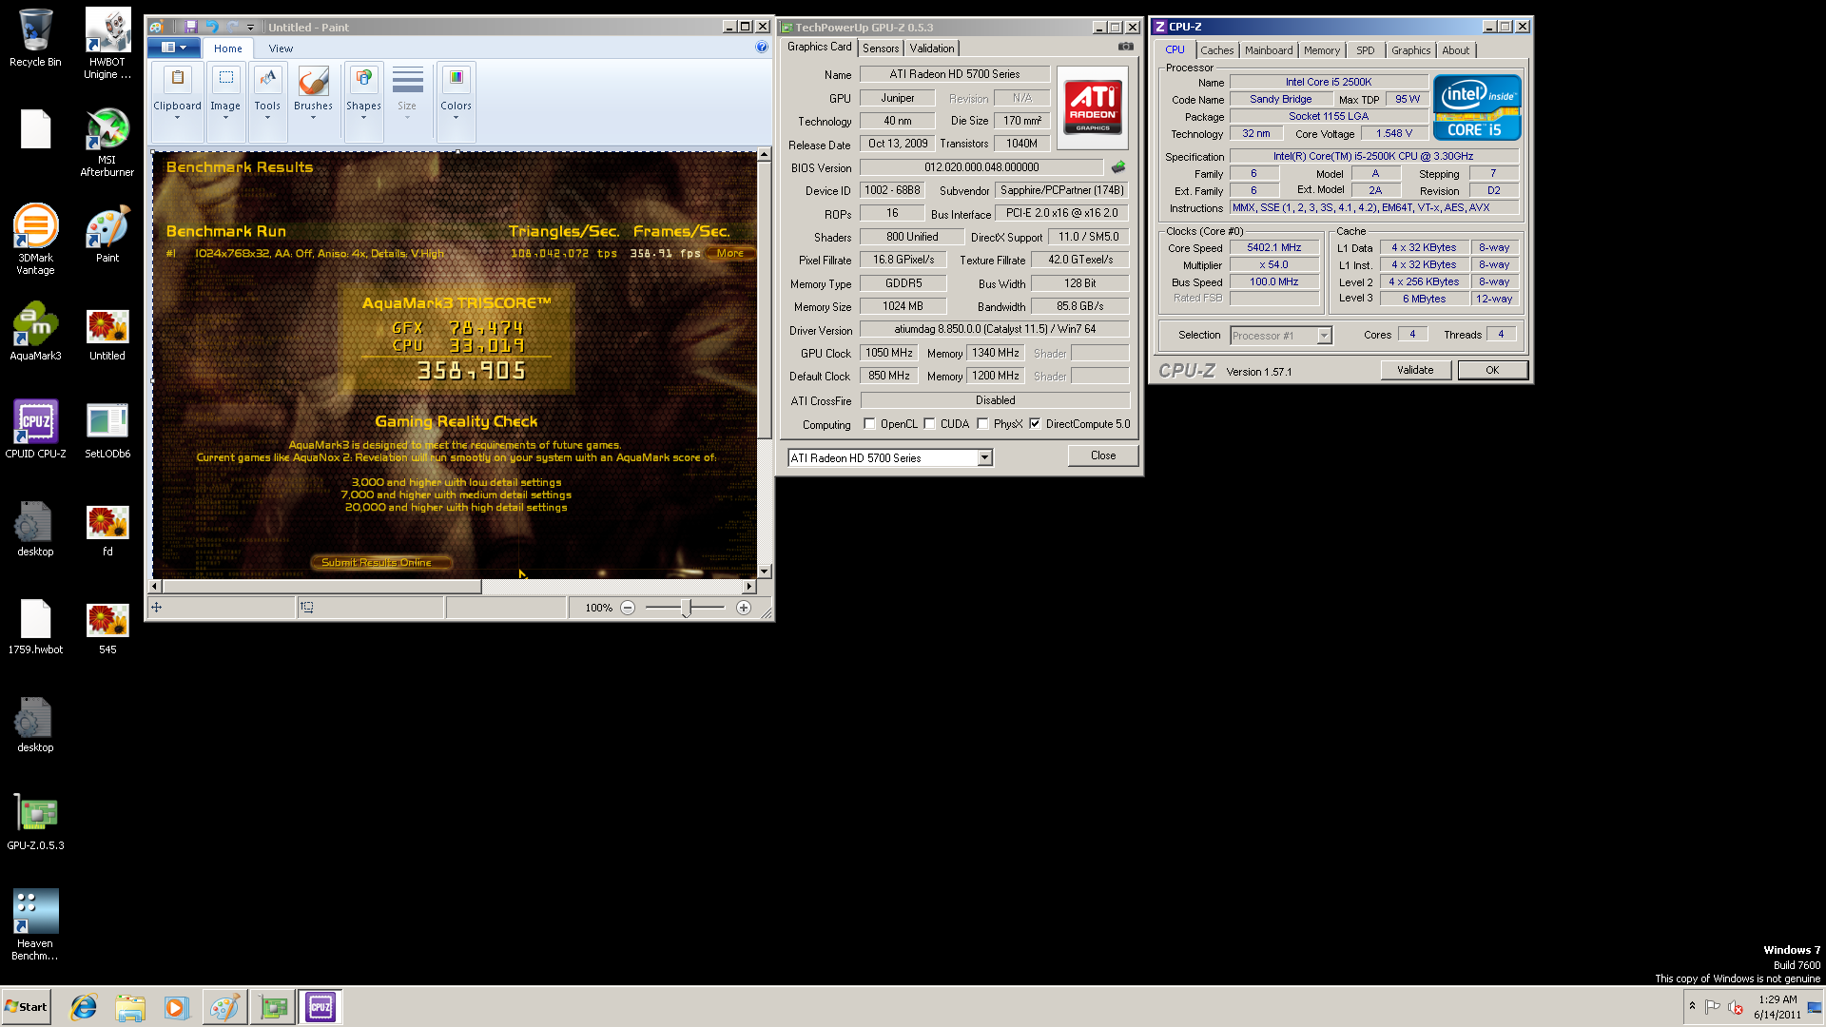1826x1027 pixels.
Task: Toggle the DirectCompute 5.0 checkbox
Action: 1035,424
